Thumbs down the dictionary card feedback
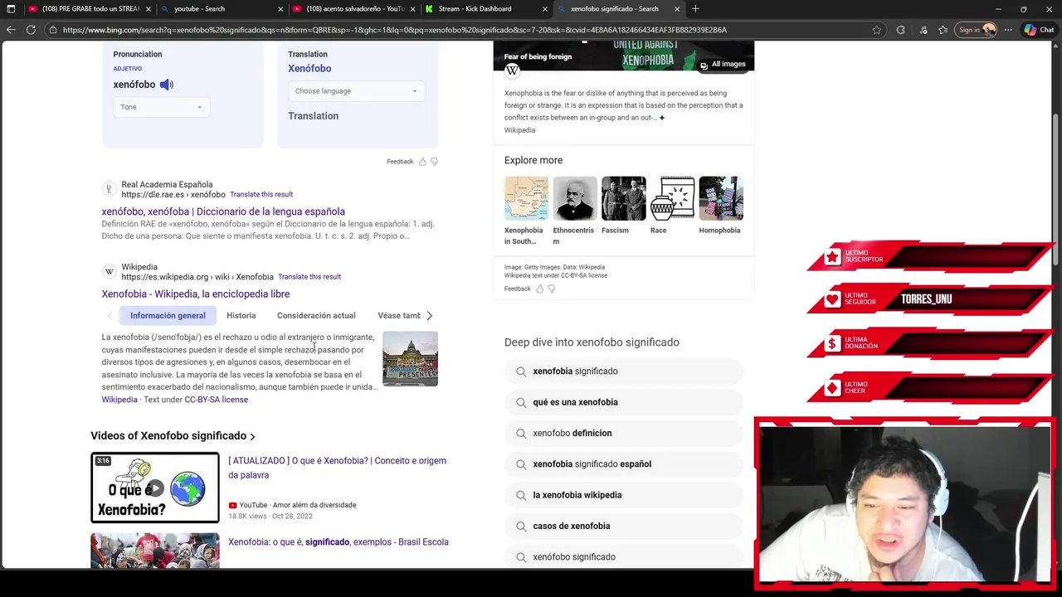The height and width of the screenshot is (597, 1062). tap(434, 162)
